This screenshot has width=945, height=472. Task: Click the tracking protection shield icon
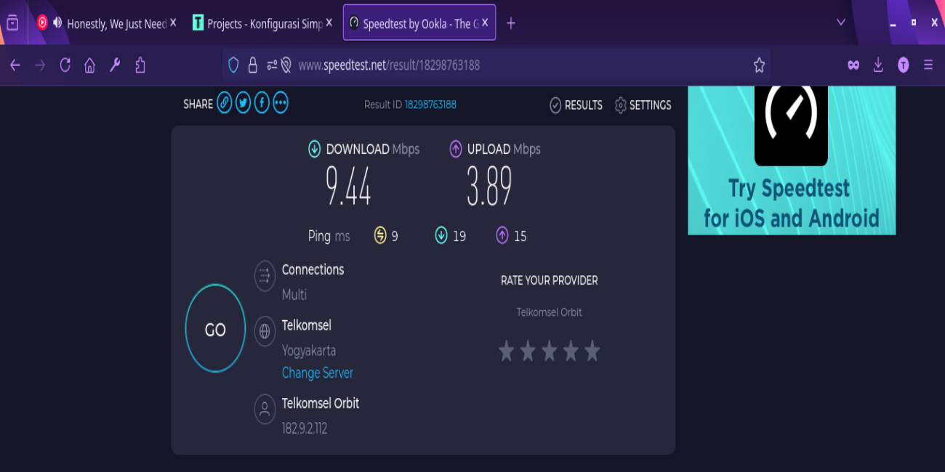tap(233, 65)
